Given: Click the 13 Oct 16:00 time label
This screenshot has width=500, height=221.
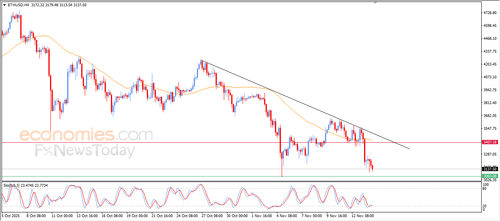Looking at the screenshot, I should point(87,216).
